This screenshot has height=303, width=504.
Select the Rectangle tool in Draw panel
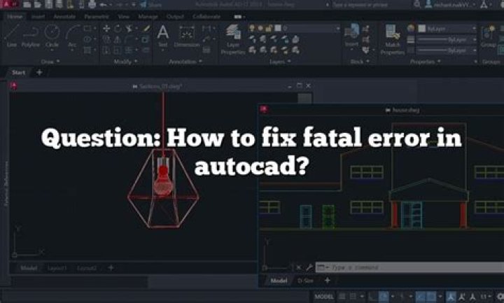click(x=87, y=29)
